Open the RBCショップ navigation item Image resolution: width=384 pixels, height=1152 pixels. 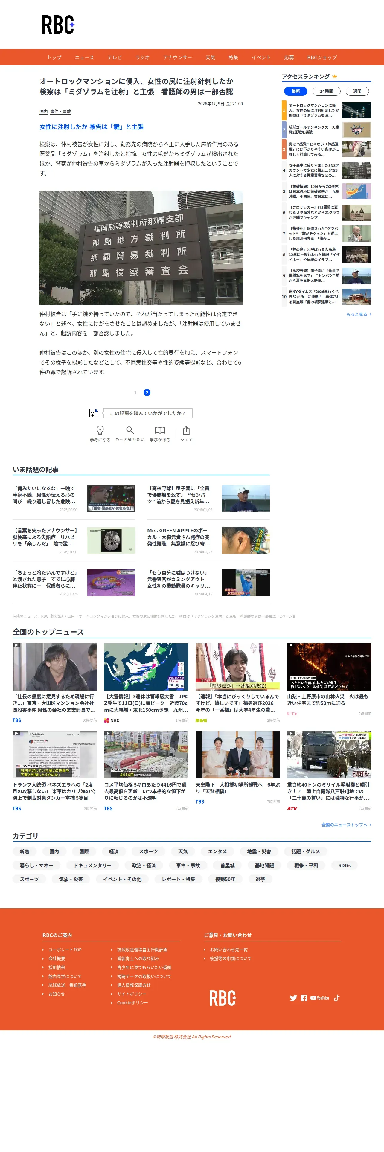pos(322,57)
